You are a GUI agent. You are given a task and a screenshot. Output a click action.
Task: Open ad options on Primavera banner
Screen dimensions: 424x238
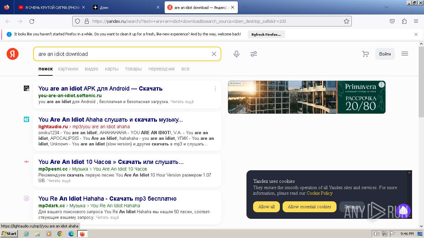tap(382, 85)
